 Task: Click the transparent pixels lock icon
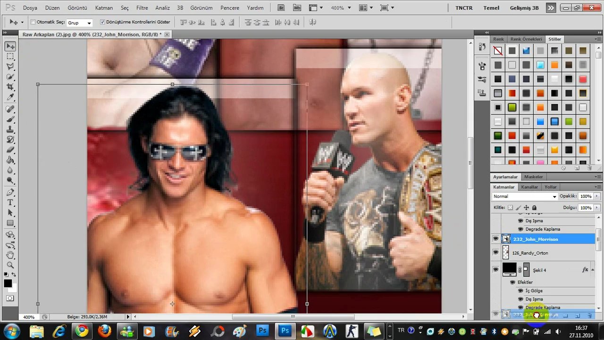[x=510, y=208]
